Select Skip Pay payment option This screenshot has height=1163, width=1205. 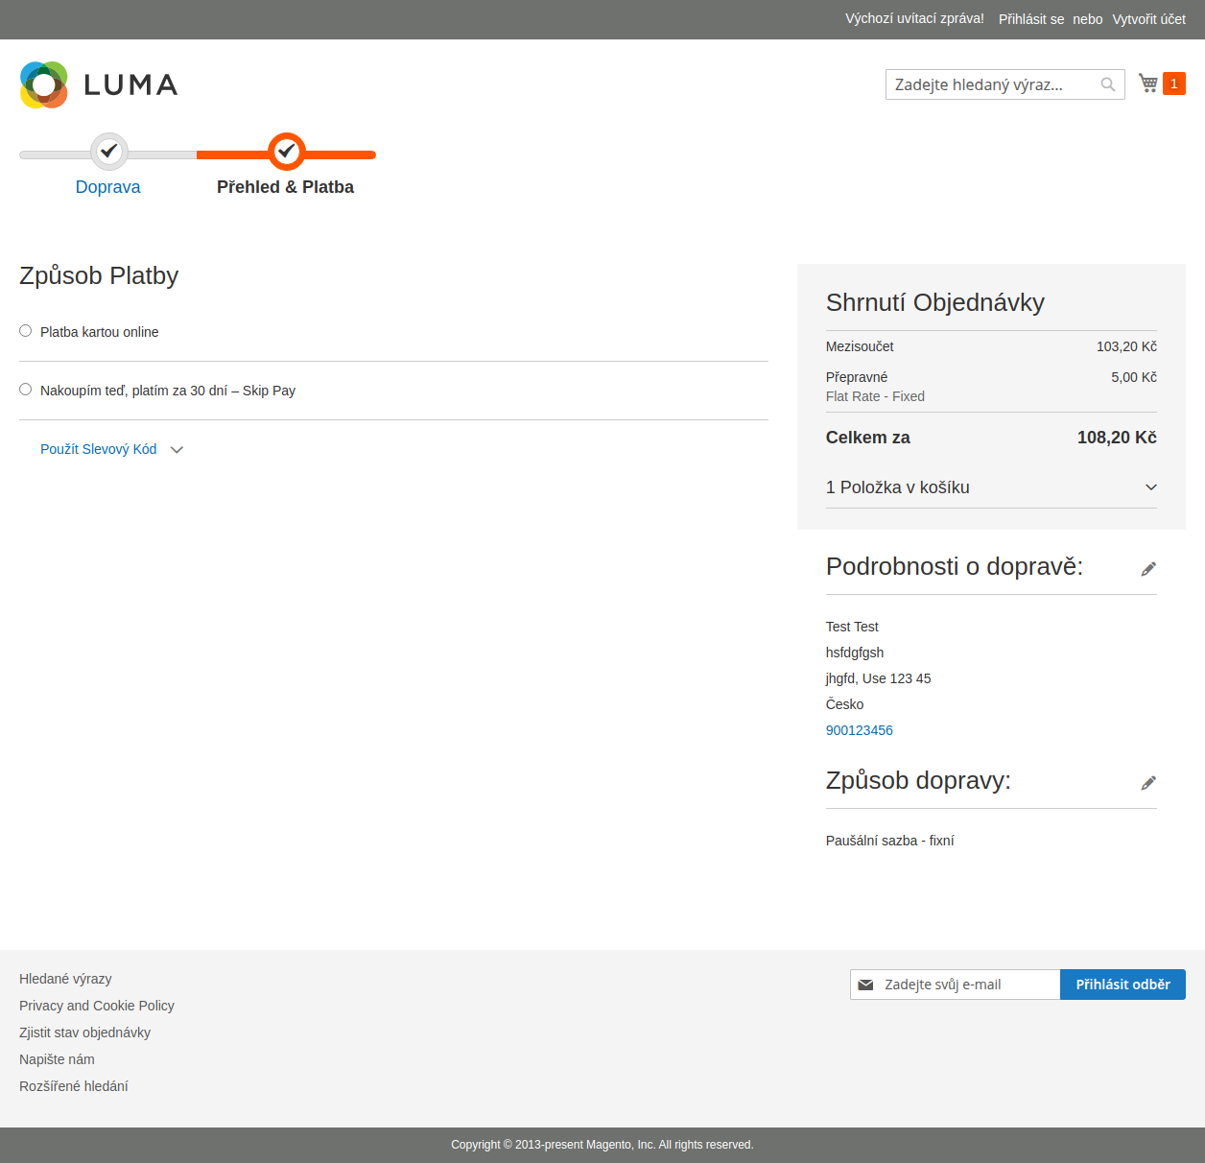(26, 390)
